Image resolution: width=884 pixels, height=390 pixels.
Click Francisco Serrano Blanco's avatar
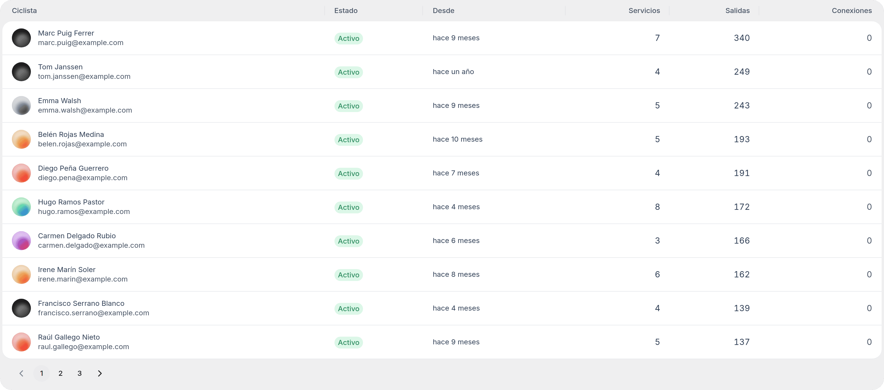[x=21, y=308]
